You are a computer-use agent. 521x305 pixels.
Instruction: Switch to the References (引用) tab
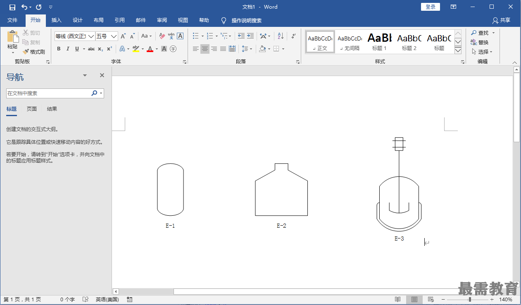click(120, 20)
